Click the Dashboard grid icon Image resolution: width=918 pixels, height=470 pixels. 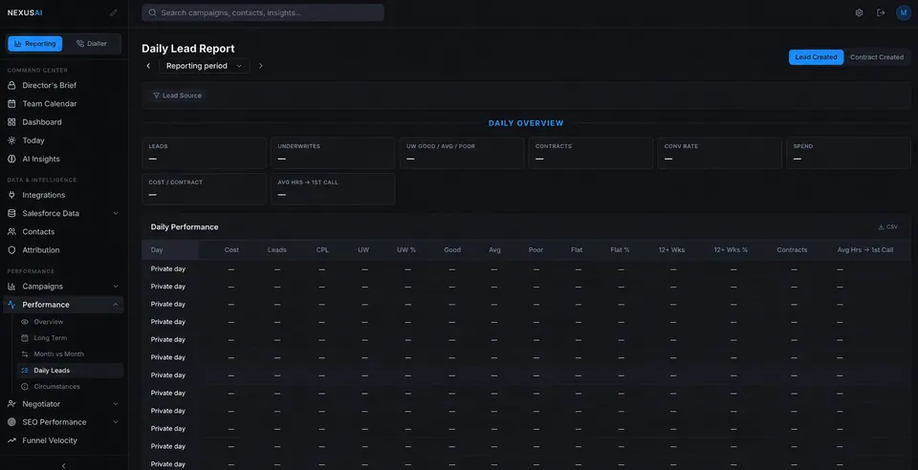tap(11, 122)
